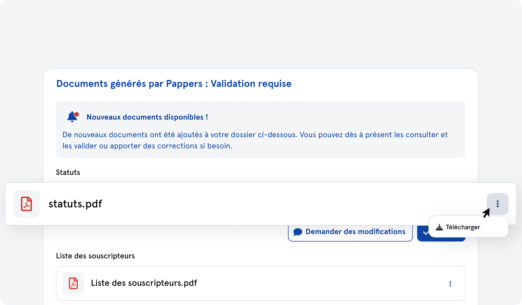Click the statuts.pdf filename text
The height and width of the screenshot is (305, 522).
[75, 204]
